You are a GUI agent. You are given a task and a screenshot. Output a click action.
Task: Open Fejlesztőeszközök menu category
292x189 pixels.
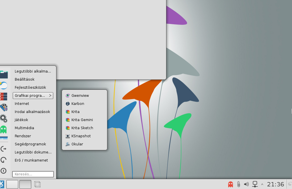point(33,88)
